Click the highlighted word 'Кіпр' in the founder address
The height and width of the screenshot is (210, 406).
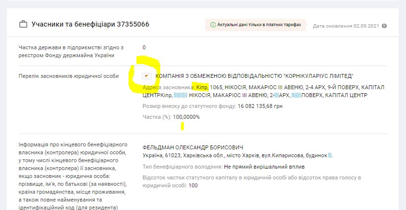[x=201, y=87]
